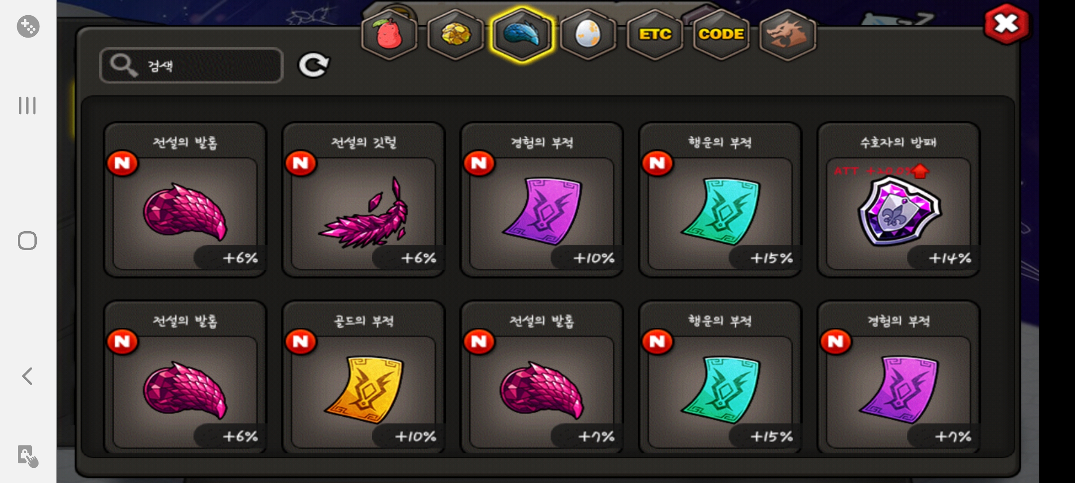Select the blue scale equipment tab
Image resolution: width=1075 pixels, height=483 pixels.
[x=522, y=34]
